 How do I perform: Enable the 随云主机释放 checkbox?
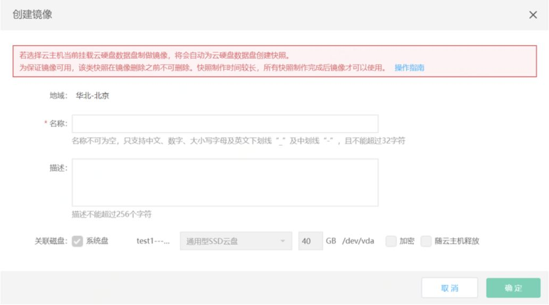point(426,241)
